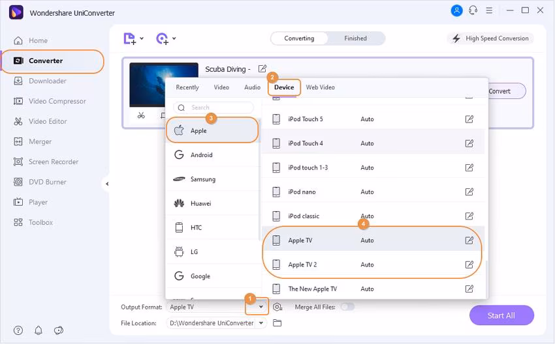Toggle Merge All Files switch

coord(347,307)
